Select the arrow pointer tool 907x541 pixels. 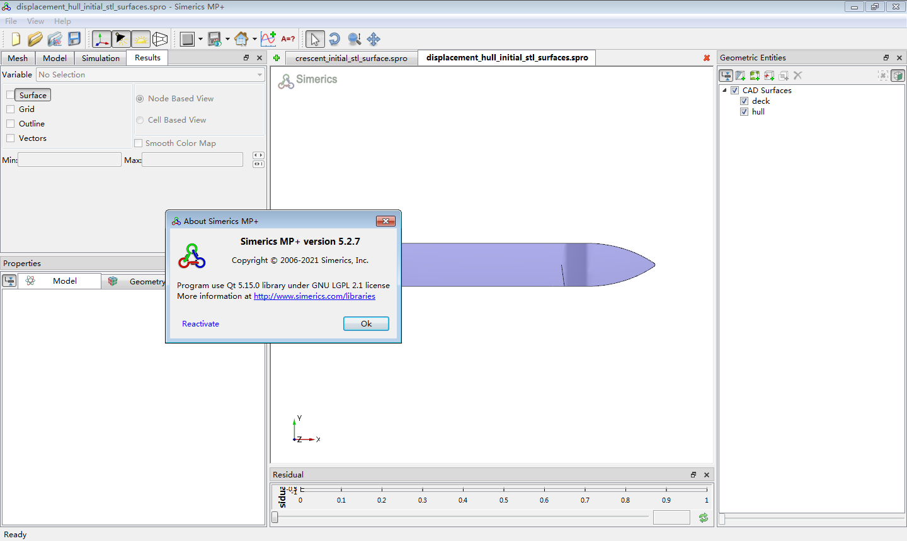coord(315,39)
